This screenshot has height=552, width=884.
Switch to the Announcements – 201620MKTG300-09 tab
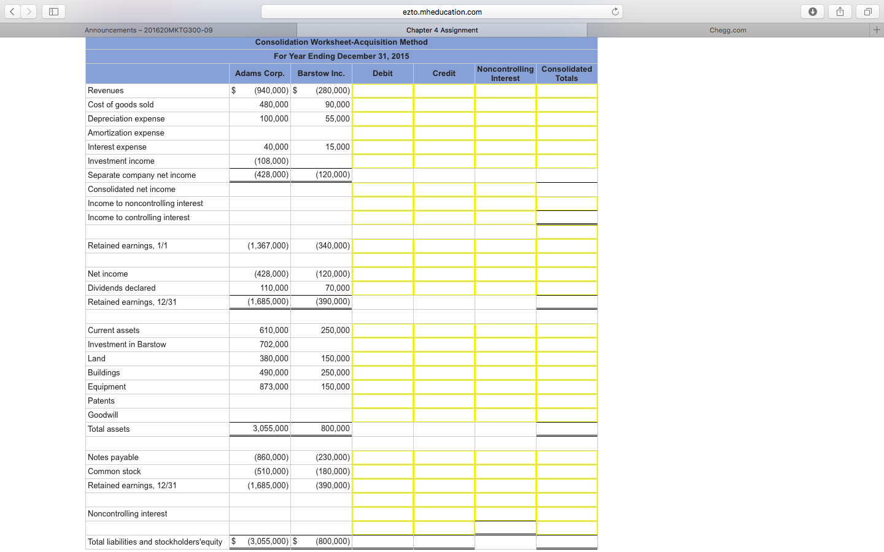pyautogui.click(x=149, y=30)
